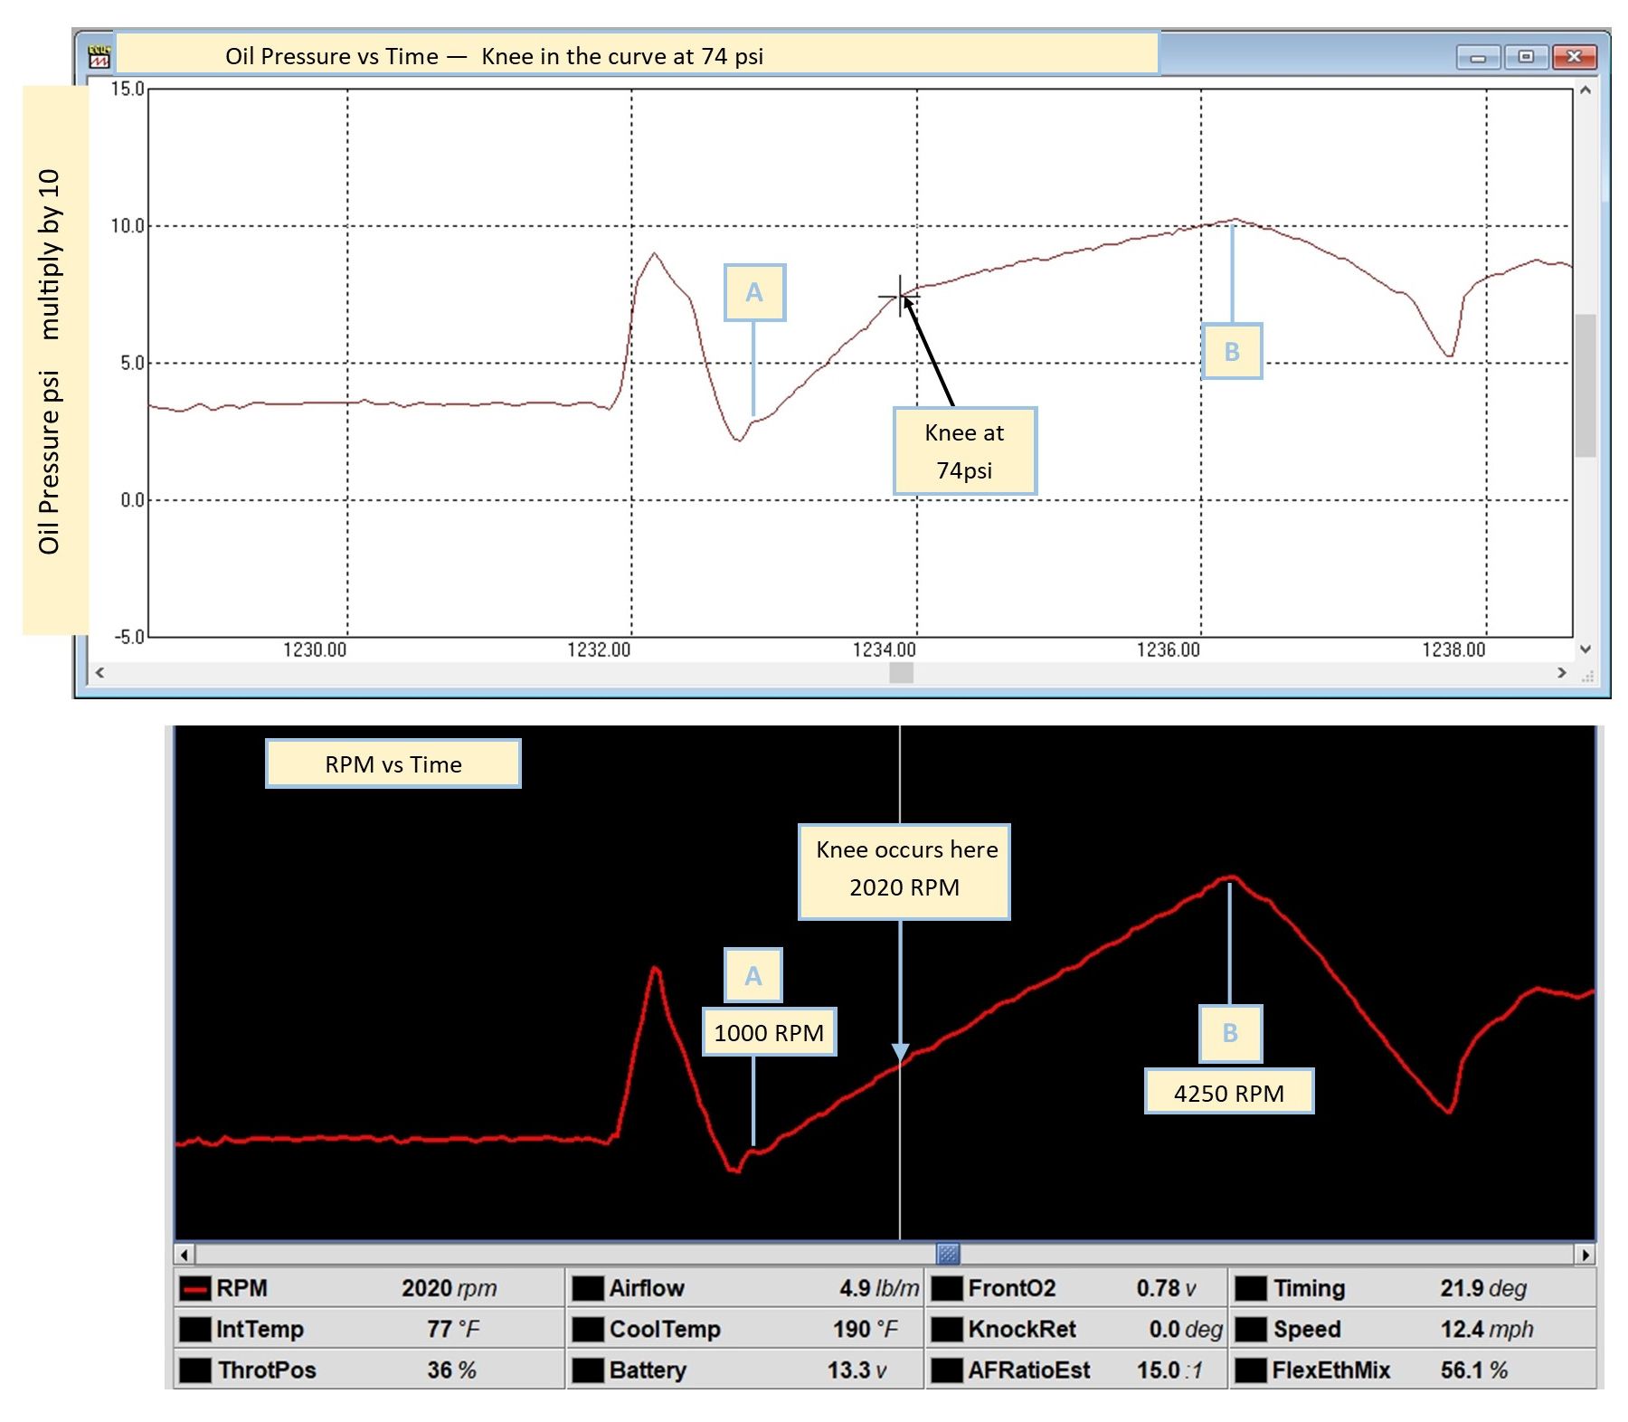Click the 1238.00 time axis label

coord(1453,649)
